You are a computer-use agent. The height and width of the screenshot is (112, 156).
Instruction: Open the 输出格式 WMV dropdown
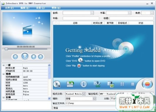134,94
